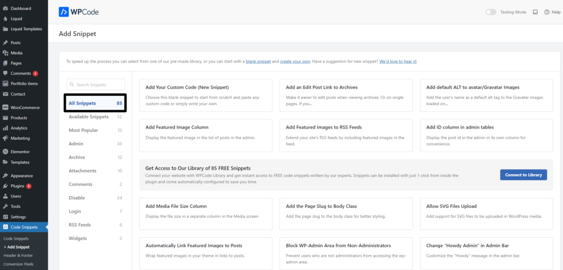This screenshot has height=270, width=563.
Task: Click the We'd love to hear it link
Action: tap(398, 61)
